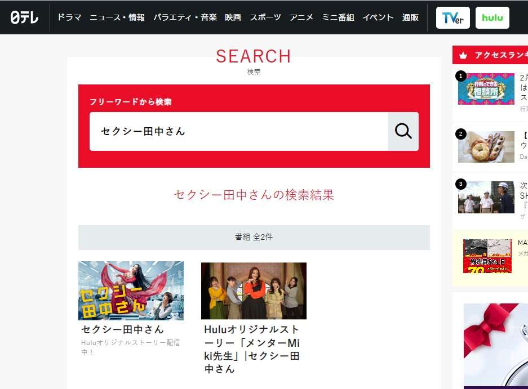528x389 pixels.
Task: Click the magnifying glass search icon
Action: pyautogui.click(x=403, y=131)
